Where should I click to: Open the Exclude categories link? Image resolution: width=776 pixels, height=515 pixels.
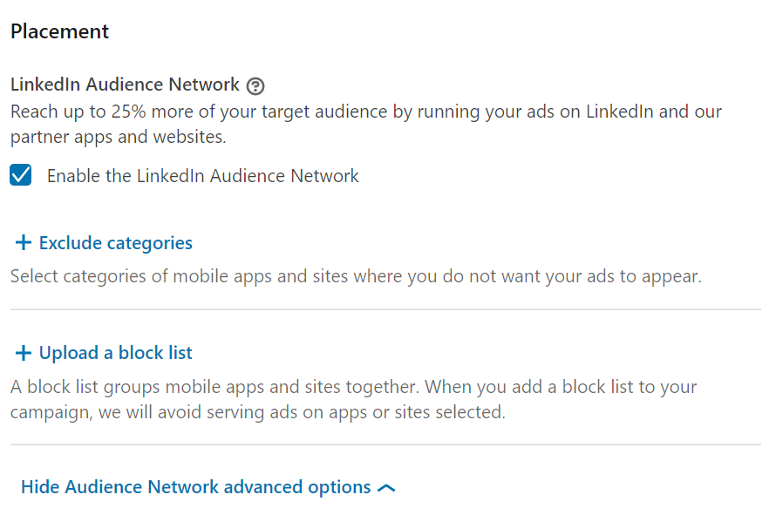click(116, 243)
